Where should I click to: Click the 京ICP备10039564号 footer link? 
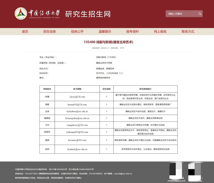tap(58, 169)
